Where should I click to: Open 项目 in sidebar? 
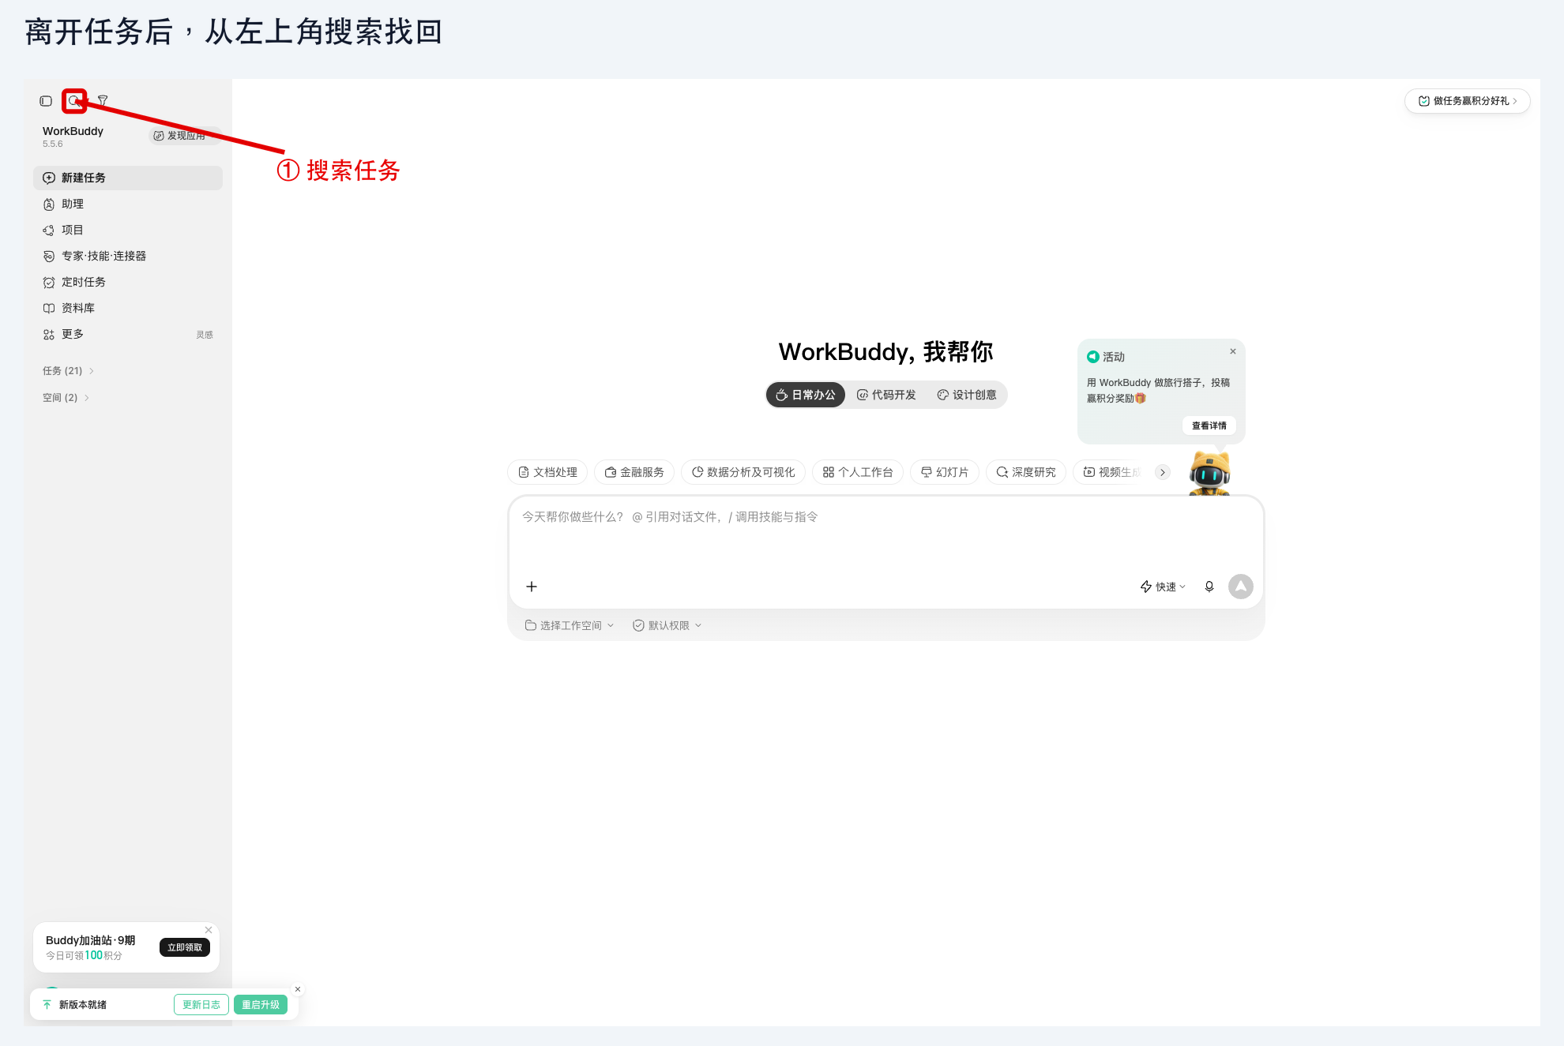click(128, 230)
